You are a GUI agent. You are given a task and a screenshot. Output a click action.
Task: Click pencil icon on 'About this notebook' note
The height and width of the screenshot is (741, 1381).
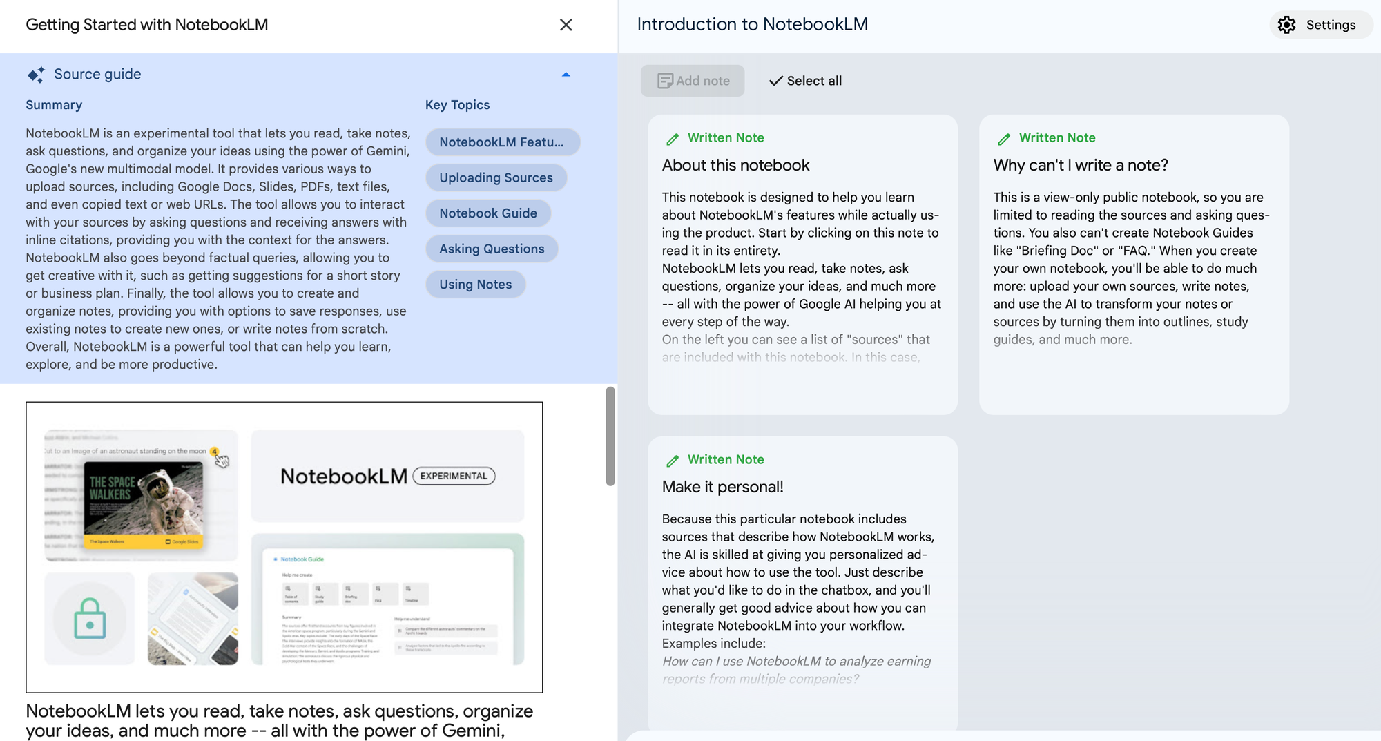click(673, 139)
